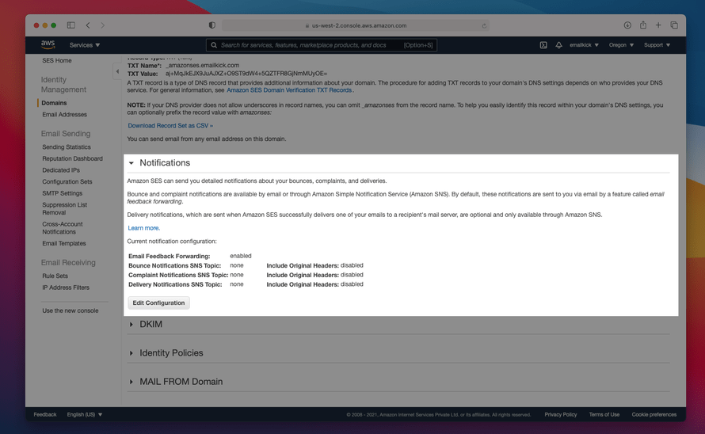
Task: Click the TXT Name _amazonses.emailkick.com value
Action: click(202, 65)
